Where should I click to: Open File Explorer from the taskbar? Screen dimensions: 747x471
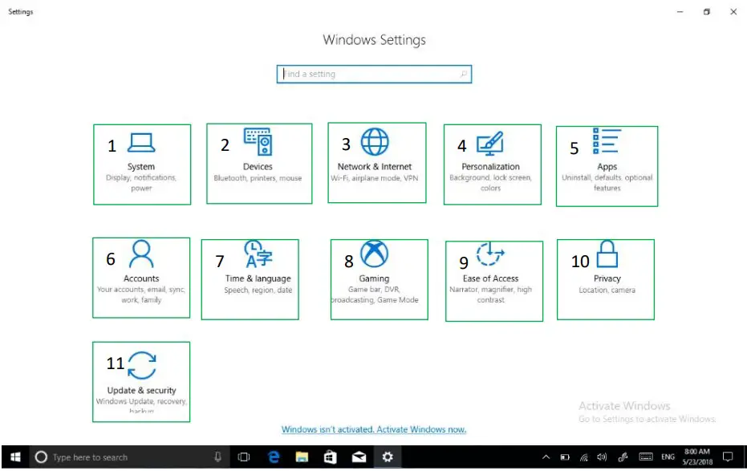point(301,457)
